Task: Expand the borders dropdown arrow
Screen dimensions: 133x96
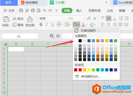Action: 63,25
